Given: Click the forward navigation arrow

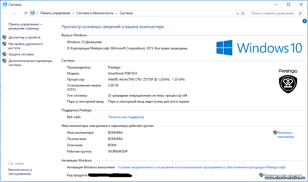Looking at the screenshot, I should tap(14, 13).
